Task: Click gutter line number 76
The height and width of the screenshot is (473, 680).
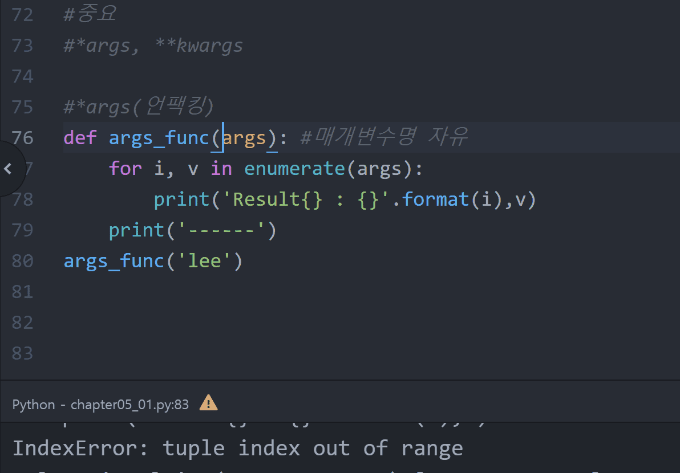Action: click(22, 137)
